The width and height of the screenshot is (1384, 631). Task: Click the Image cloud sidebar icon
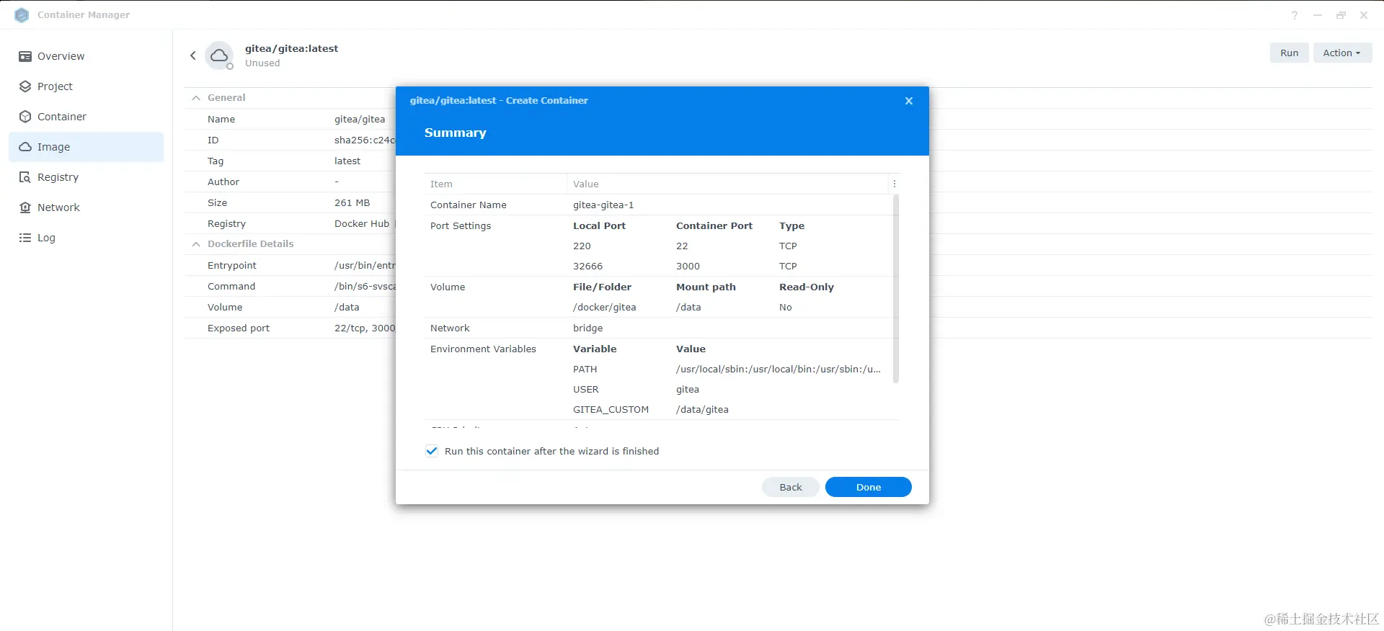(25, 147)
